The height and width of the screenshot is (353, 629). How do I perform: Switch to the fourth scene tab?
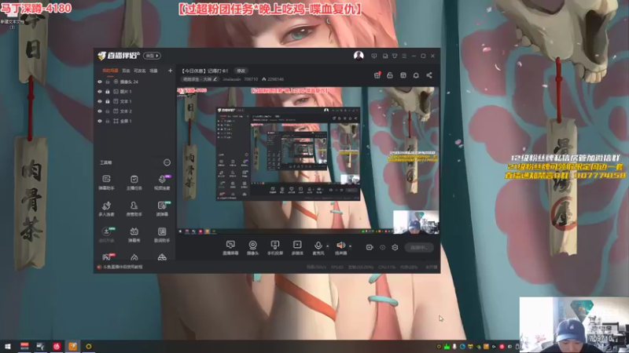(153, 71)
